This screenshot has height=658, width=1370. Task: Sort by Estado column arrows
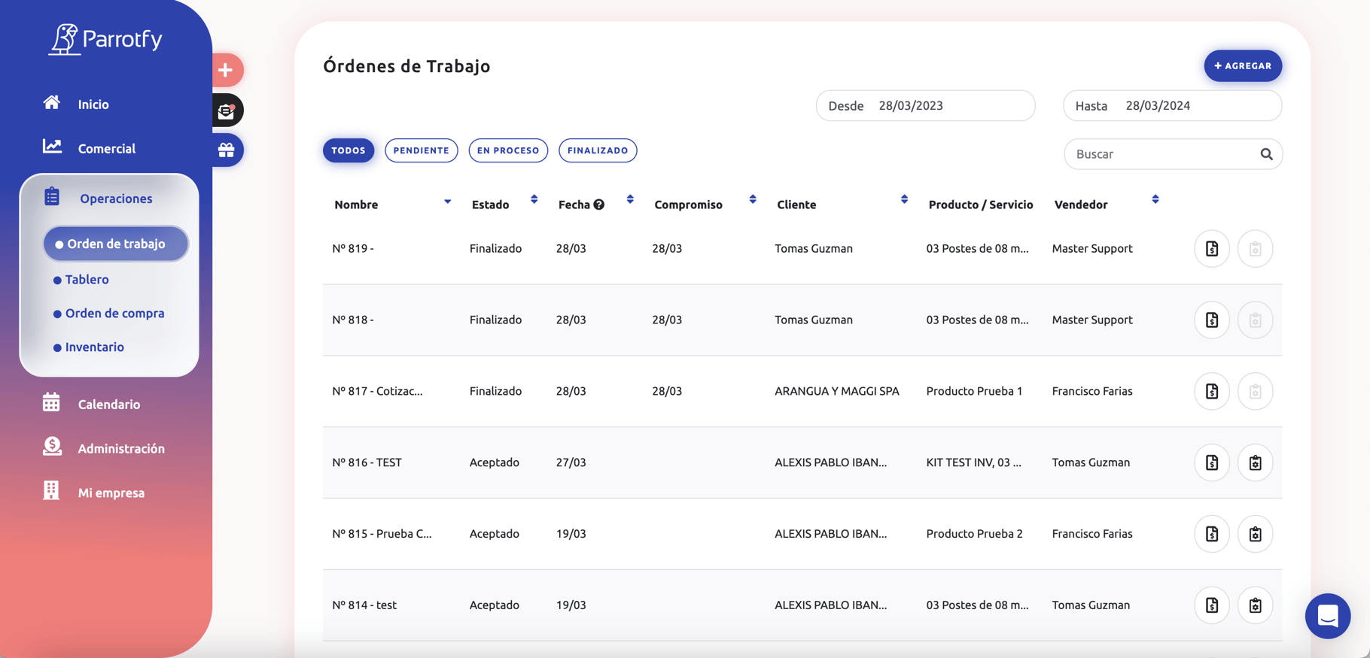click(x=534, y=199)
